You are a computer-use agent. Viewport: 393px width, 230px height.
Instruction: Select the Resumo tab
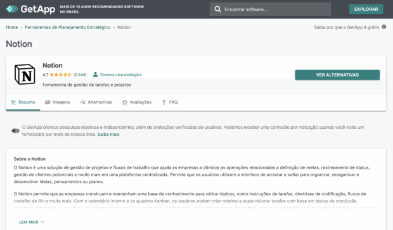[x=23, y=102]
